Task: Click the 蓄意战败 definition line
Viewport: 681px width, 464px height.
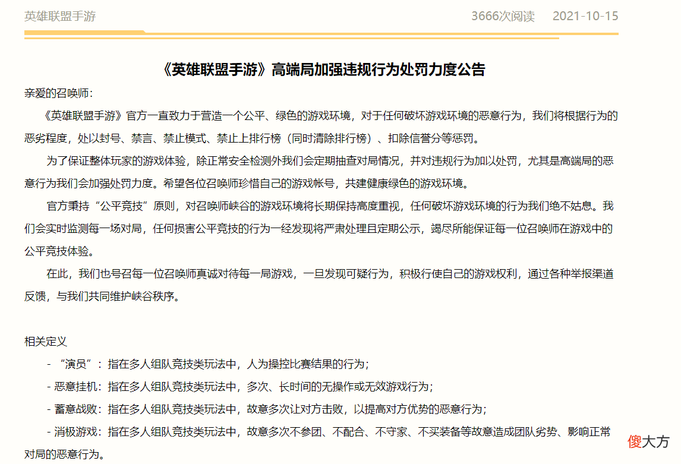Action: pos(267,409)
